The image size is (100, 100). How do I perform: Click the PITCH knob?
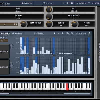pyautogui.click(x=74, y=24)
